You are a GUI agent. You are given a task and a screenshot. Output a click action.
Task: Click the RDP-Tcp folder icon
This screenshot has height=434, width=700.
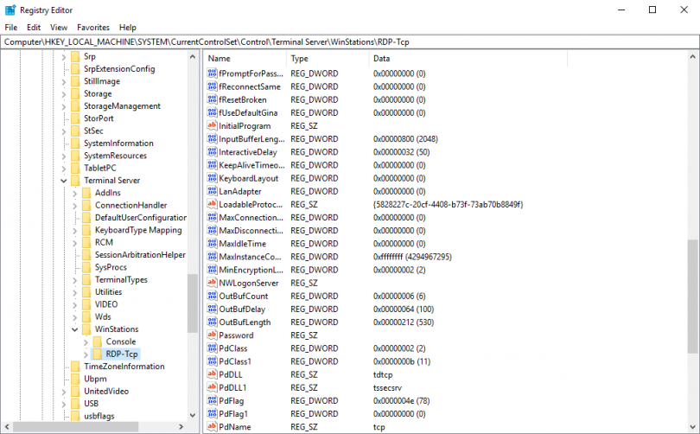pos(98,354)
